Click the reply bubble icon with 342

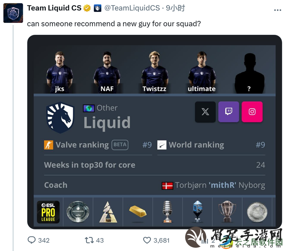tap(32, 240)
